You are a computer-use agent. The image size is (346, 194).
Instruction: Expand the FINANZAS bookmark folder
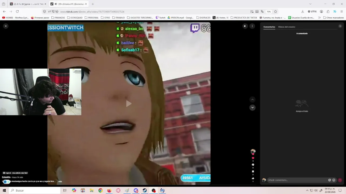pyautogui.click(x=58, y=18)
